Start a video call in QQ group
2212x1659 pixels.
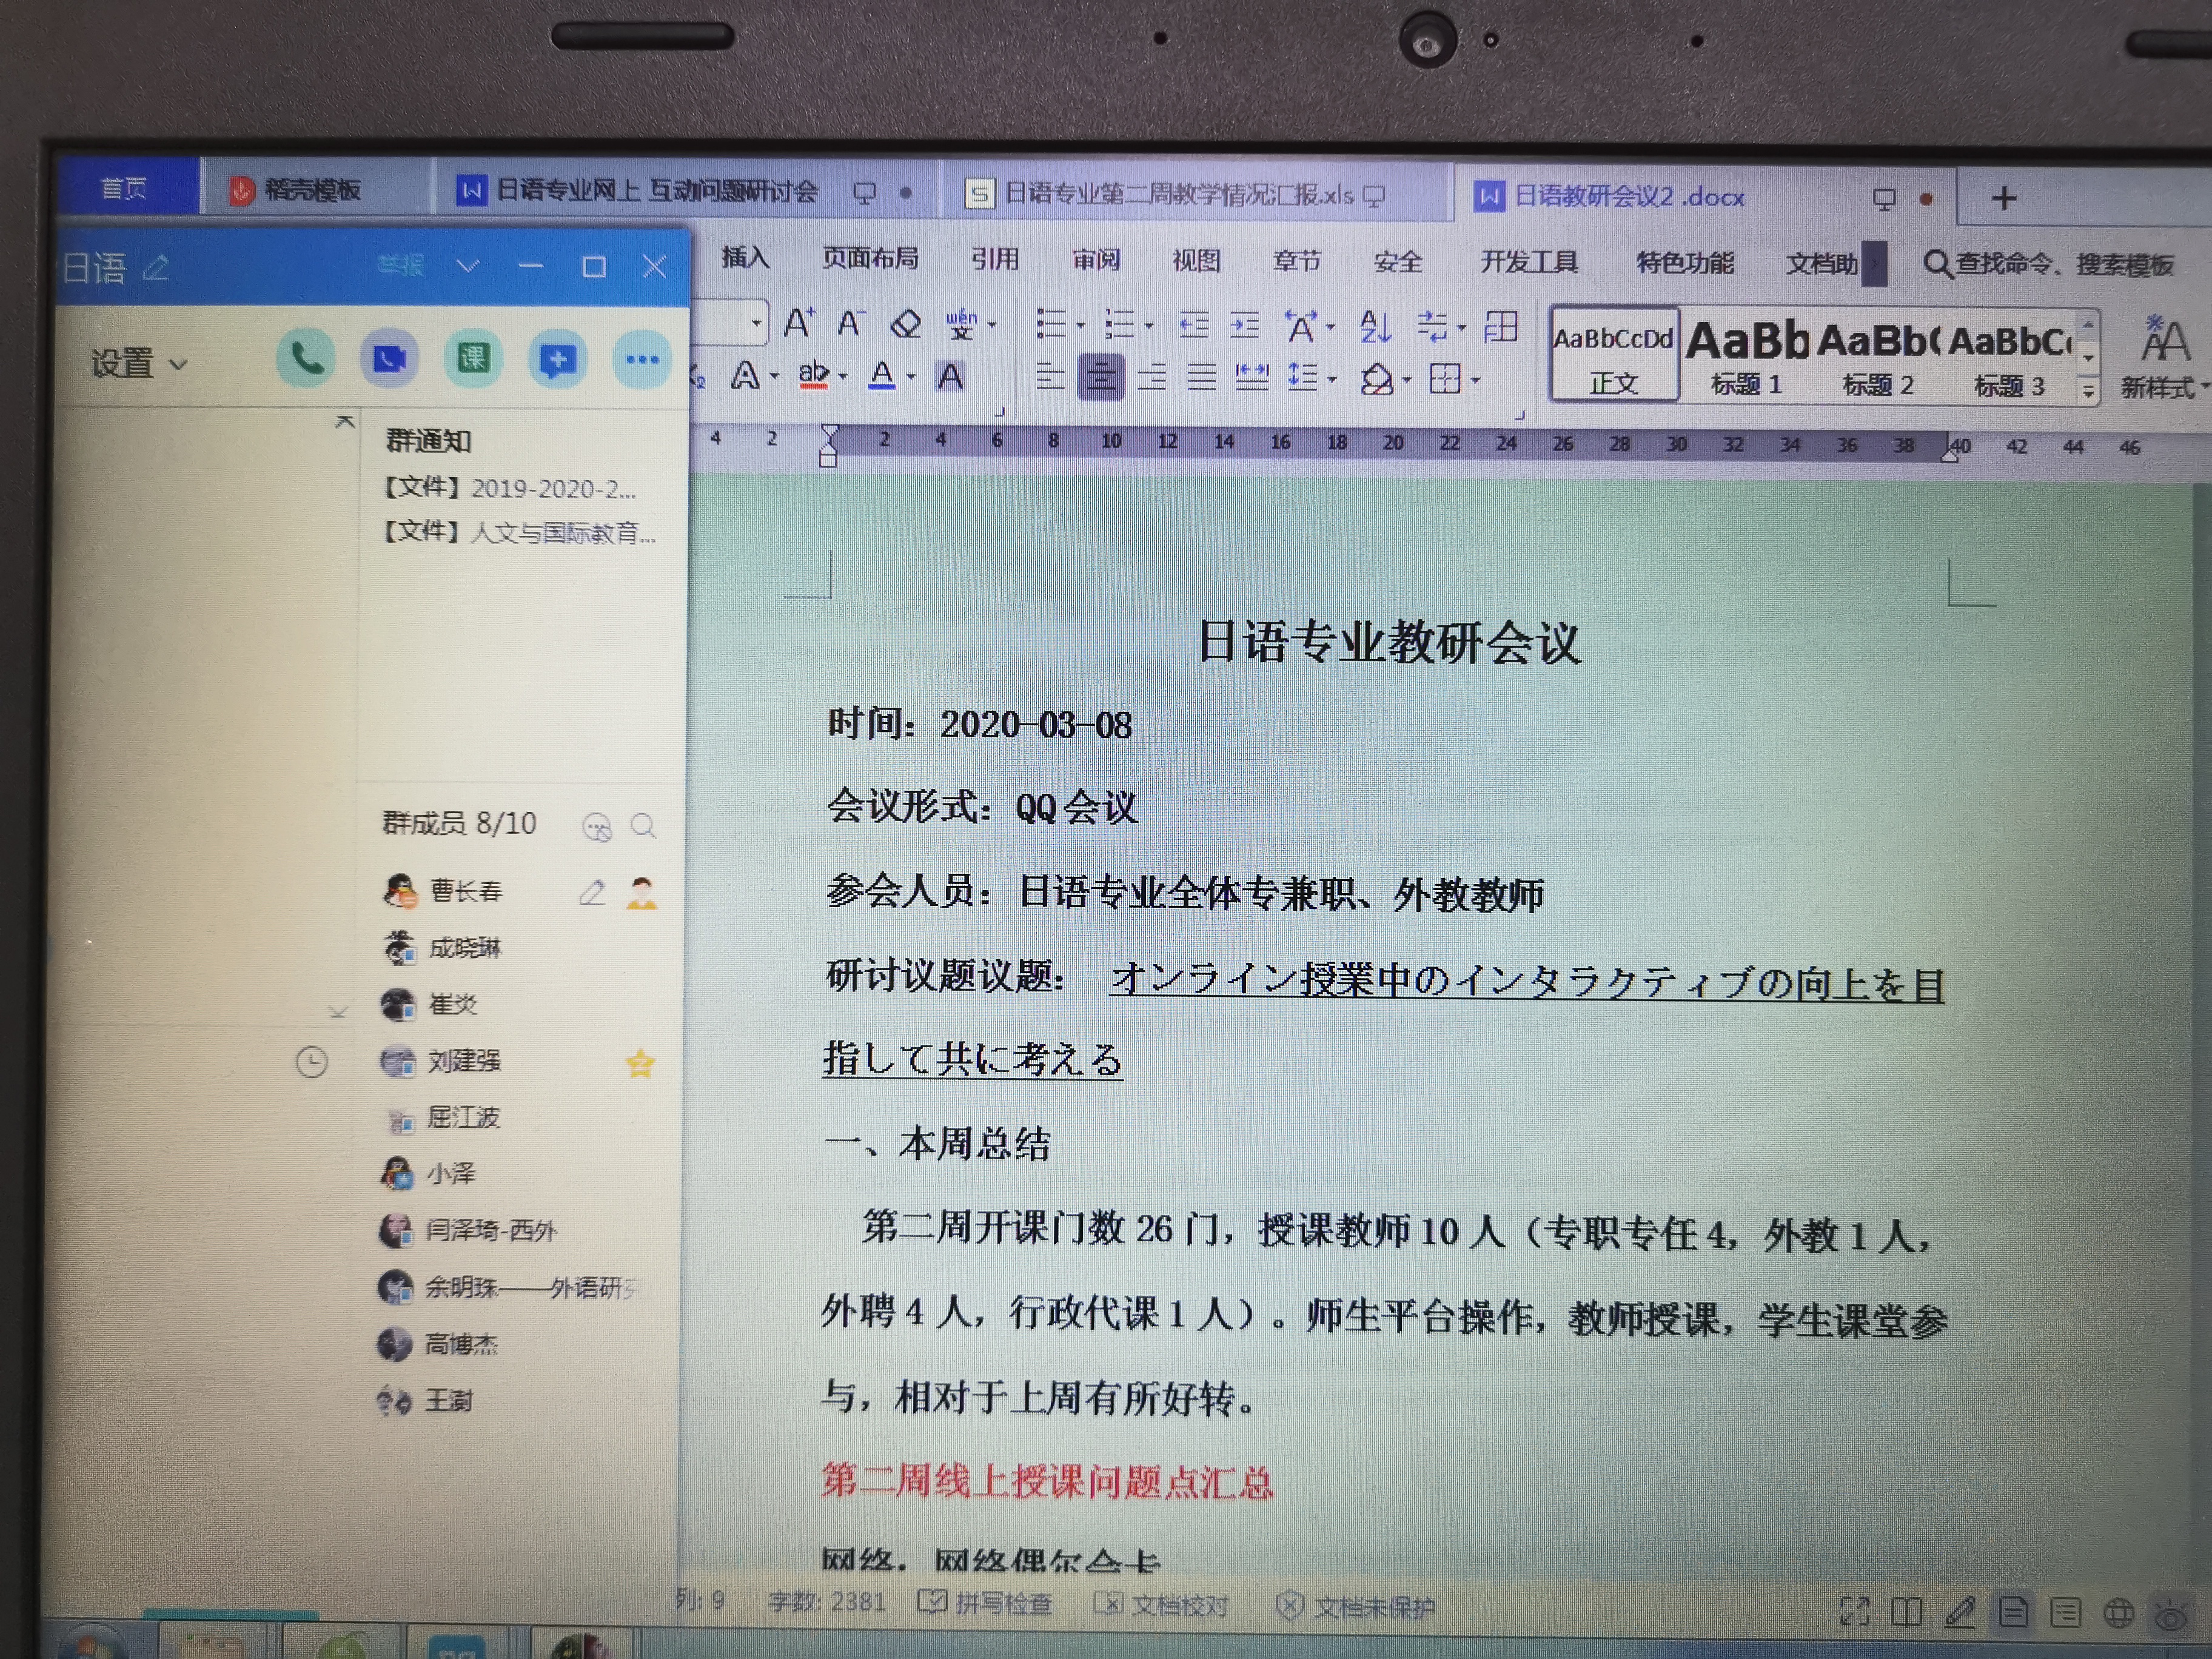390,358
